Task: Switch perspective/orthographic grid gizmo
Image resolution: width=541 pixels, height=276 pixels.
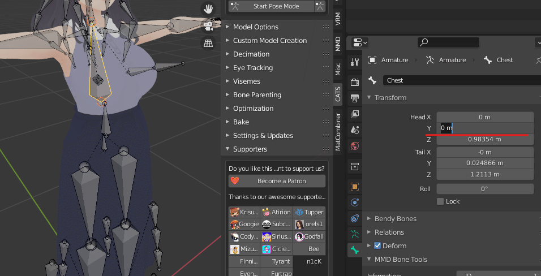Action: tap(208, 43)
